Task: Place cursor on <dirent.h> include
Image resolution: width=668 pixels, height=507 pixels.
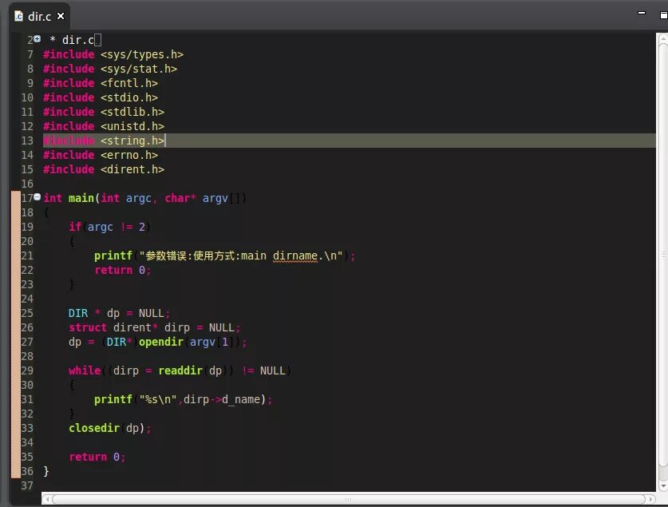Action: coord(132,169)
